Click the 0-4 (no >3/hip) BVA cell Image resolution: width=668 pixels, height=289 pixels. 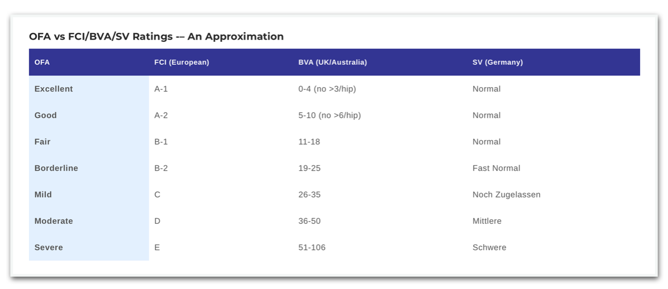pyautogui.click(x=327, y=89)
